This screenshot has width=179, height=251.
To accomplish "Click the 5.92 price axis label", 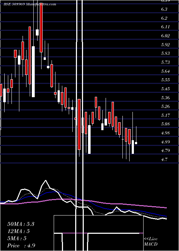I will coord(165,45).
